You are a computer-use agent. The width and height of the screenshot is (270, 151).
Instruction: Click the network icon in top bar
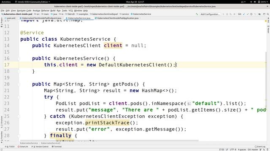(251, 2)
